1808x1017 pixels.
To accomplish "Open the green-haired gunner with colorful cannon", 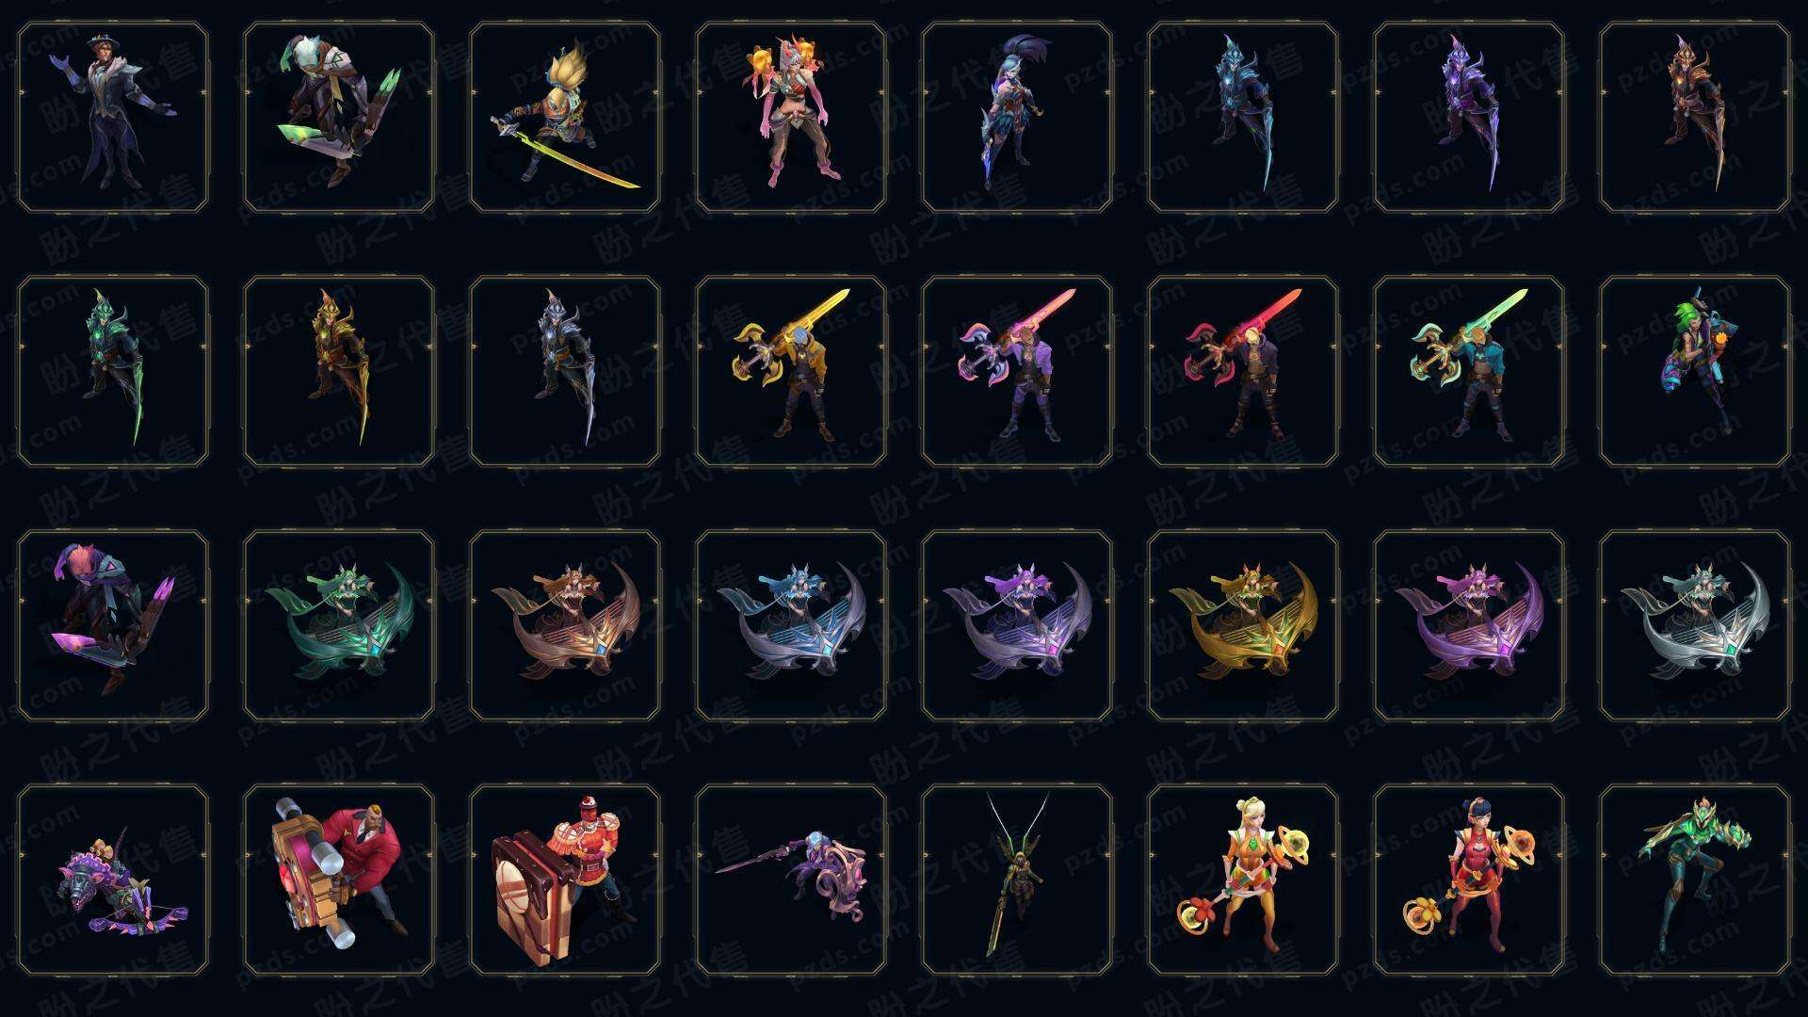I will [x=1695, y=371].
